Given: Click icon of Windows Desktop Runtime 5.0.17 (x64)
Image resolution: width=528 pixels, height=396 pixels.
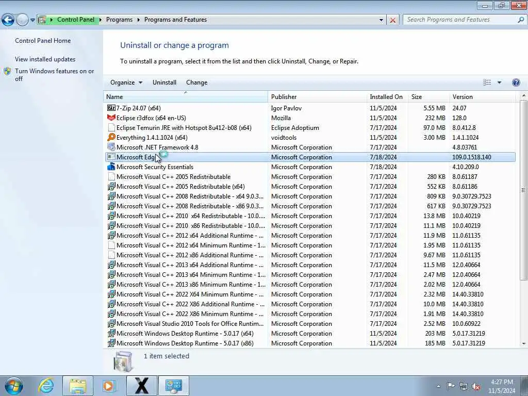Looking at the screenshot, I should click(x=111, y=333).
